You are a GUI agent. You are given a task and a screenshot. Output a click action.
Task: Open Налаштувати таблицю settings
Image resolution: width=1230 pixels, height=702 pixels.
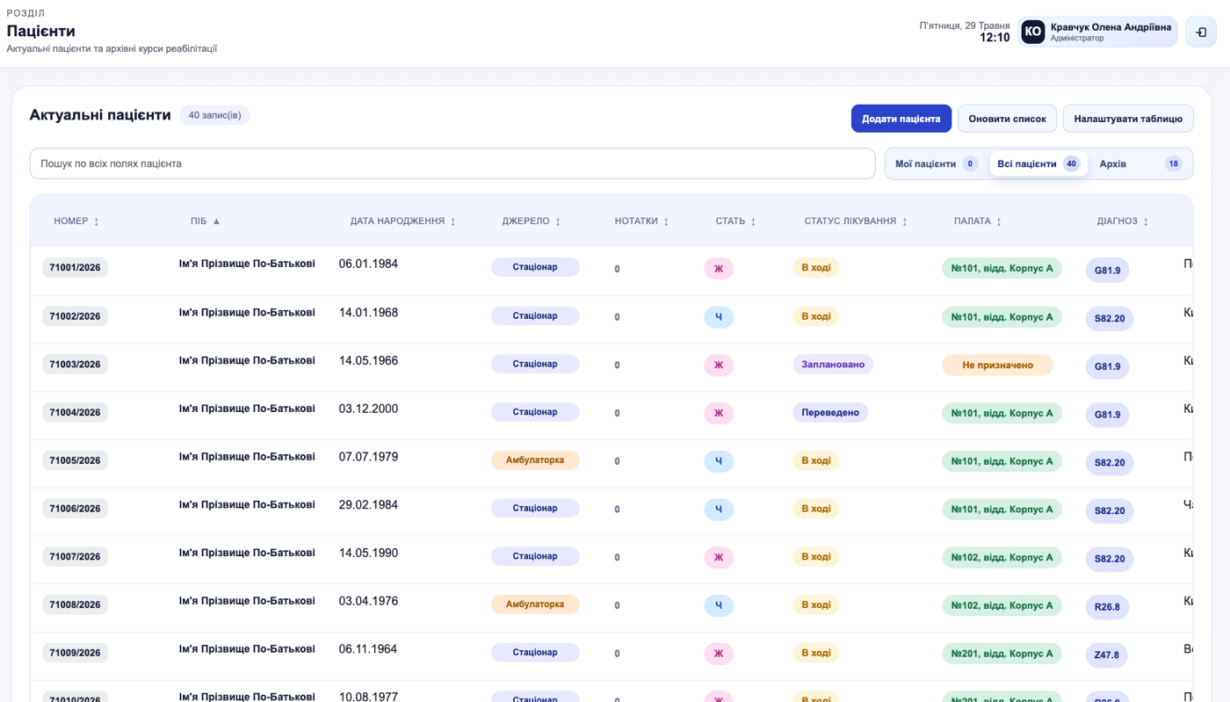tap(1128, 119)
